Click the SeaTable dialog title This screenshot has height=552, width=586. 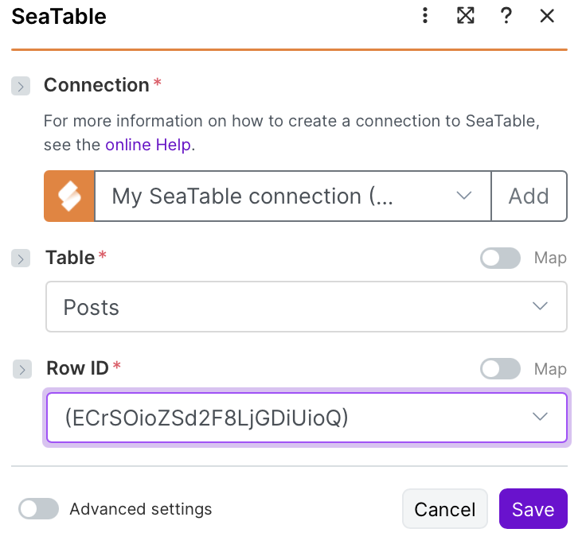59,16
